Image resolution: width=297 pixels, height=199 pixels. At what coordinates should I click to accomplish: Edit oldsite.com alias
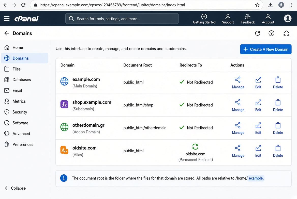[x=258, y=151]
